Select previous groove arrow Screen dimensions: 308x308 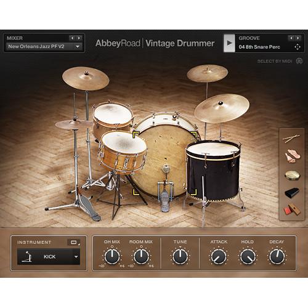click(x=291, y=38)
